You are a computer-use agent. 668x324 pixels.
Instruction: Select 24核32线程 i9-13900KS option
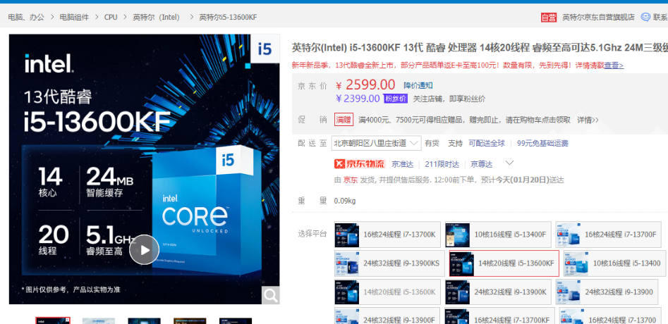(x=389, y=263)
